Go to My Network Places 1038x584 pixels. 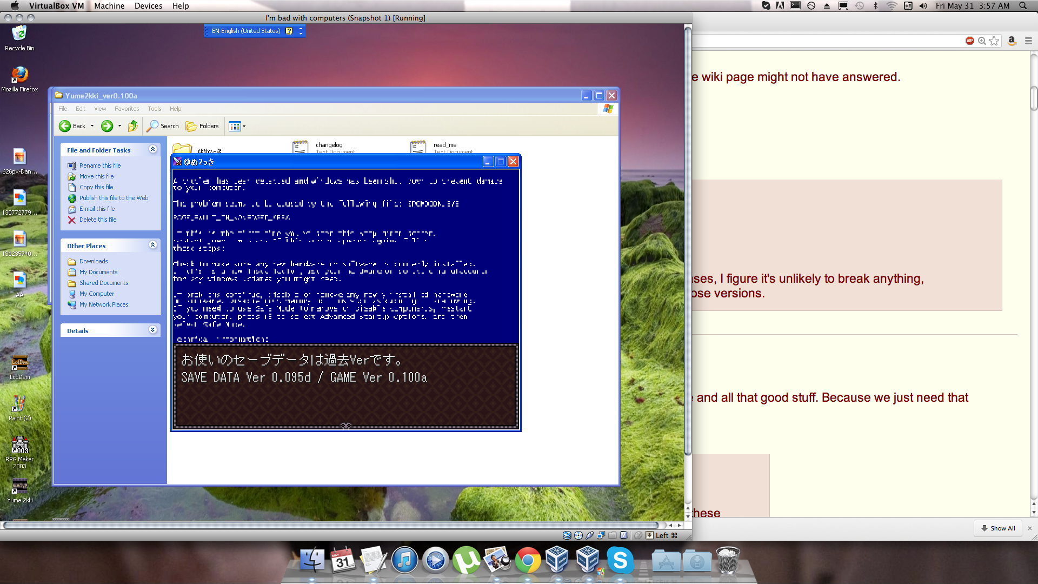pyautogui.click(x=104, y=304)
